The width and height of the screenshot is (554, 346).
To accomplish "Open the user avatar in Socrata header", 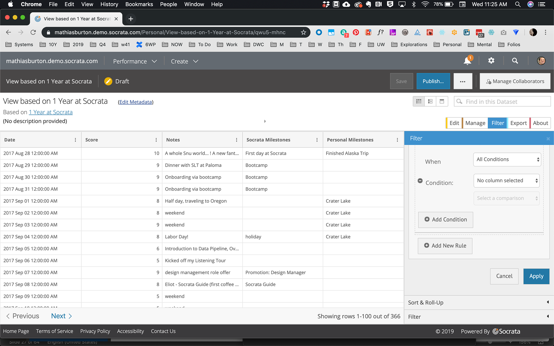I will [x=541, y=61].
